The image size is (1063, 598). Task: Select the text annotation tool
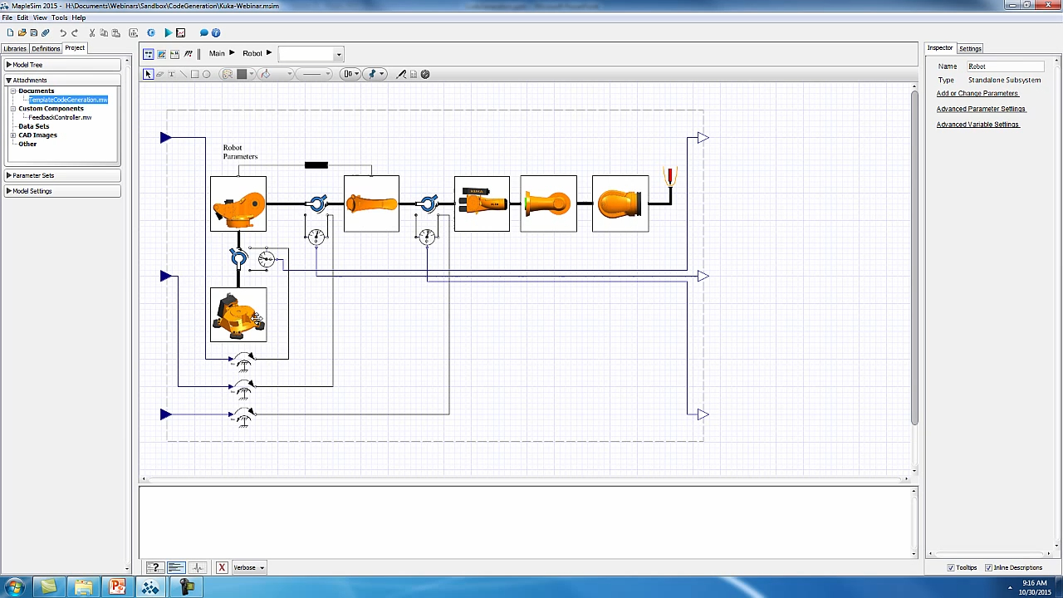coord(172,74)
